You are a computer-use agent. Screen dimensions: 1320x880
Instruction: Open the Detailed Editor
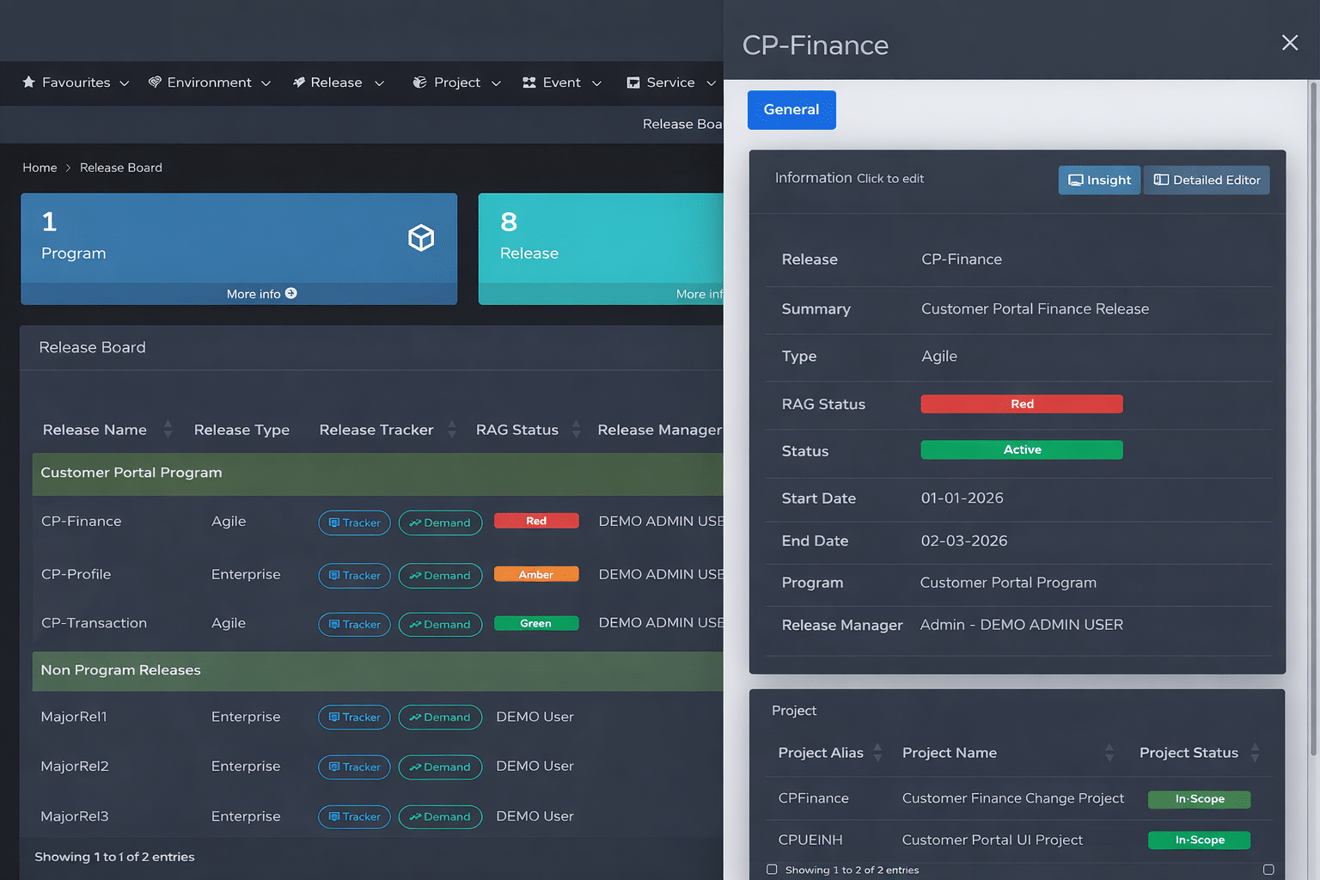click(1207, 180)
